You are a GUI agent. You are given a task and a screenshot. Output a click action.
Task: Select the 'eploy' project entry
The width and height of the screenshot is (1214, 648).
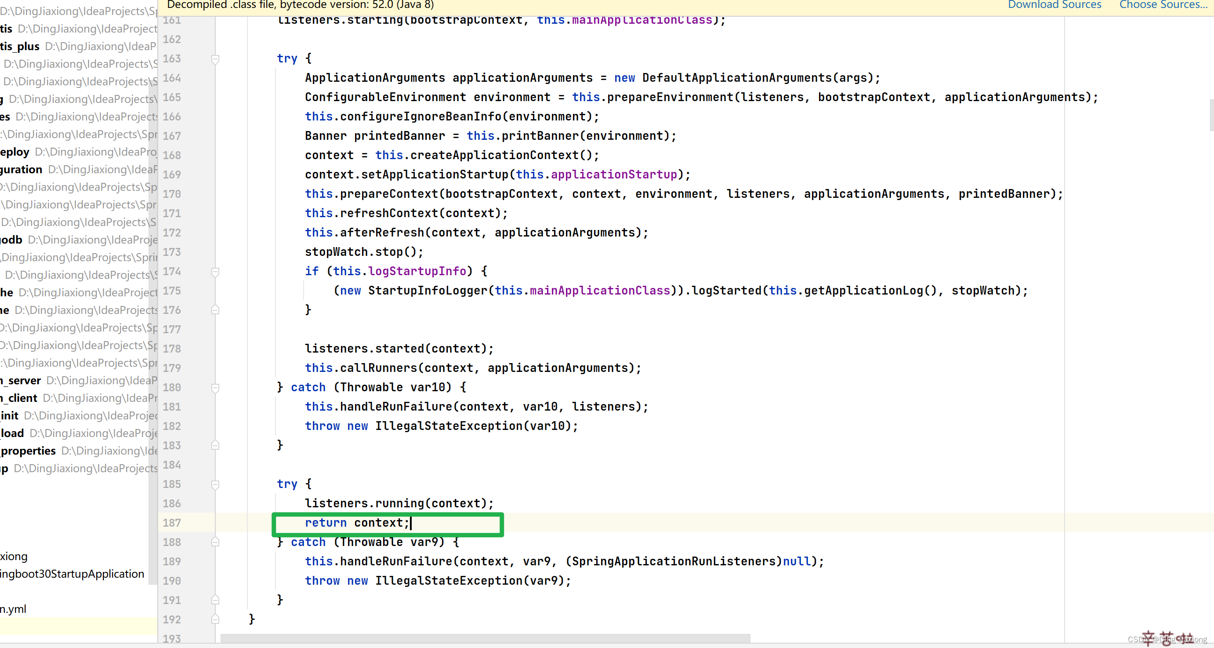pos(78,152)
